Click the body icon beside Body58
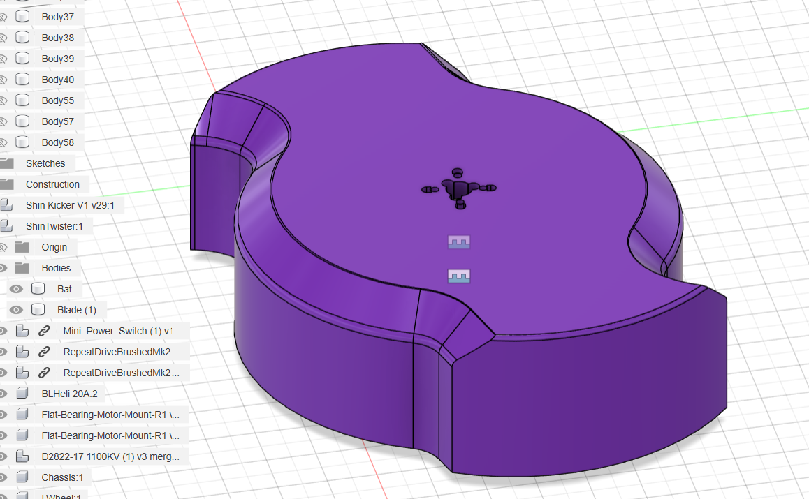This screenshot has height=499, width=809. point(22,142)
